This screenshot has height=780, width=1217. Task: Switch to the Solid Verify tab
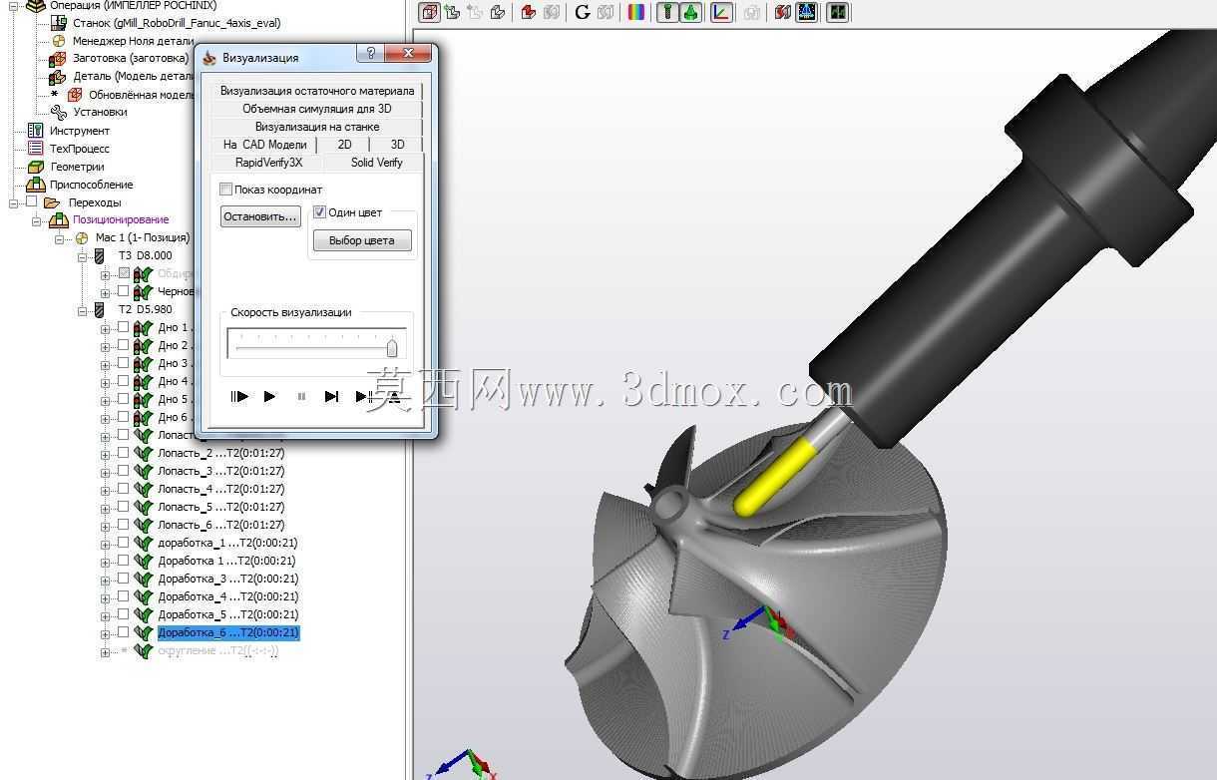pos(376,163)
